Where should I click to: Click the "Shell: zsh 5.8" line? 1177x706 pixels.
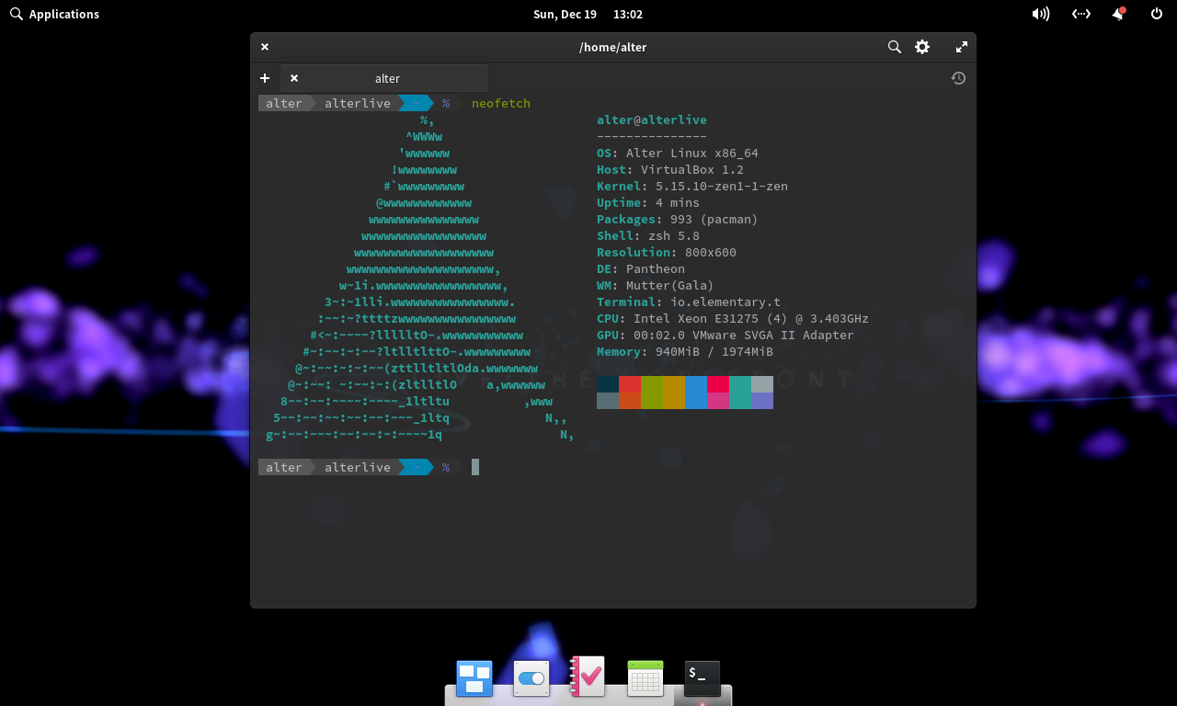pos(648,235)
